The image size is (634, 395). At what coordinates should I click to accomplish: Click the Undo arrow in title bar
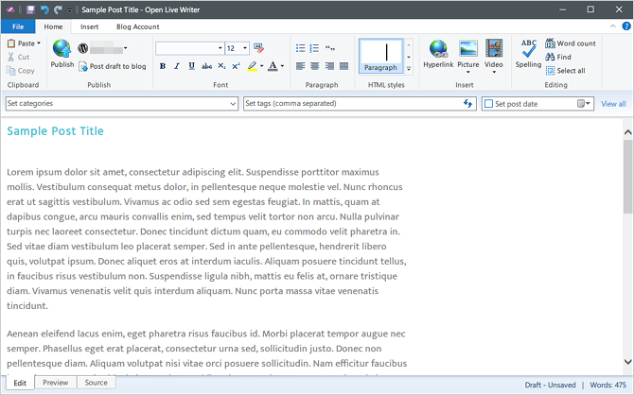(44, 9)
